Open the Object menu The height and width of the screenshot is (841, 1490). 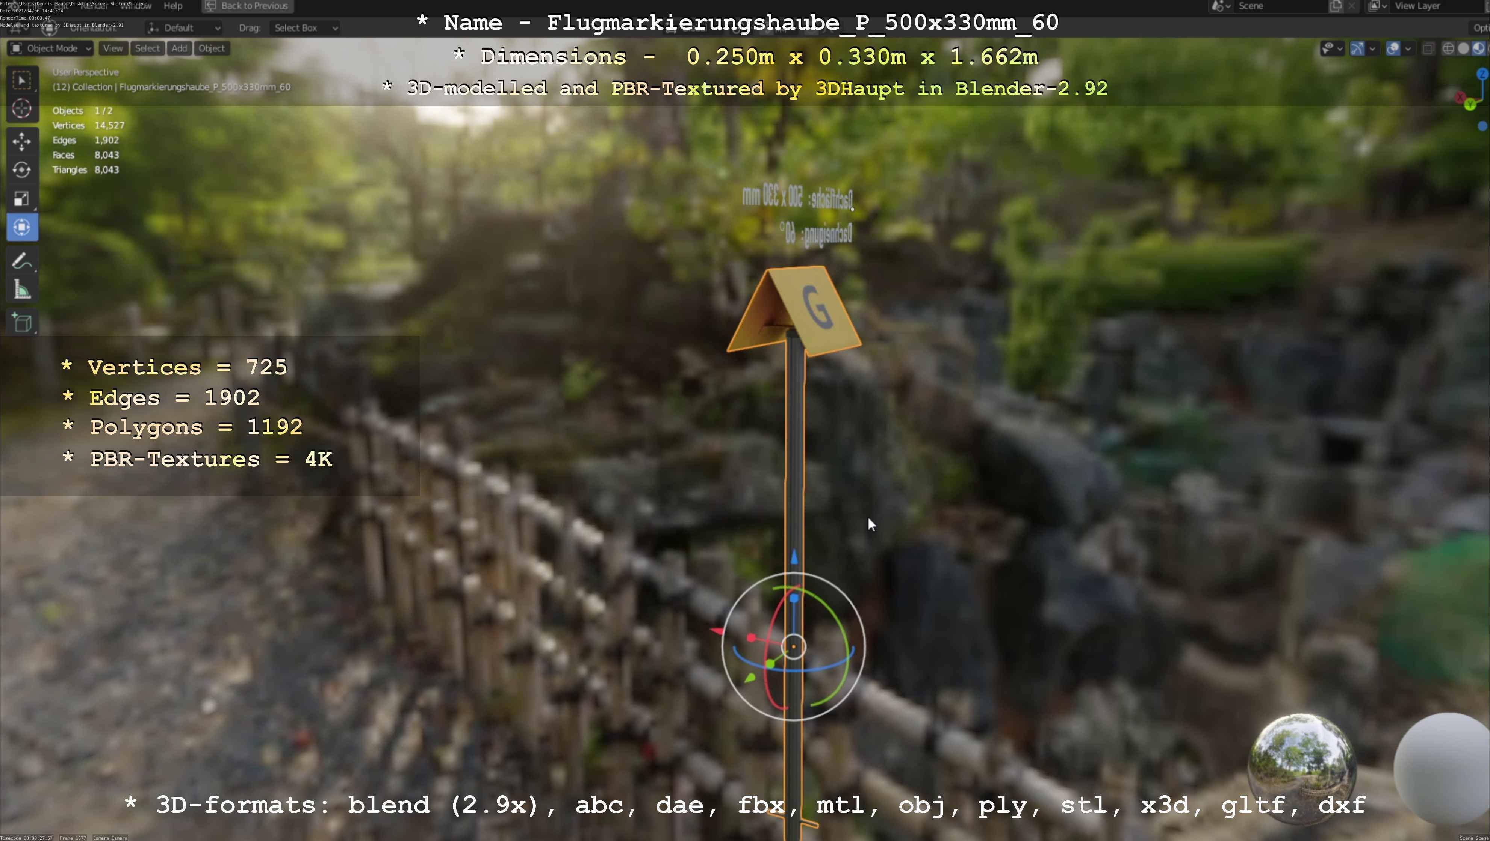(x=211, y=48)
